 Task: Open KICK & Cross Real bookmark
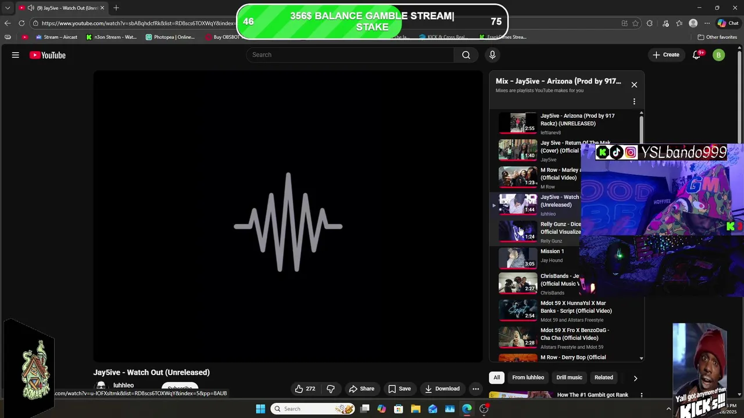[x=442, y=37]
